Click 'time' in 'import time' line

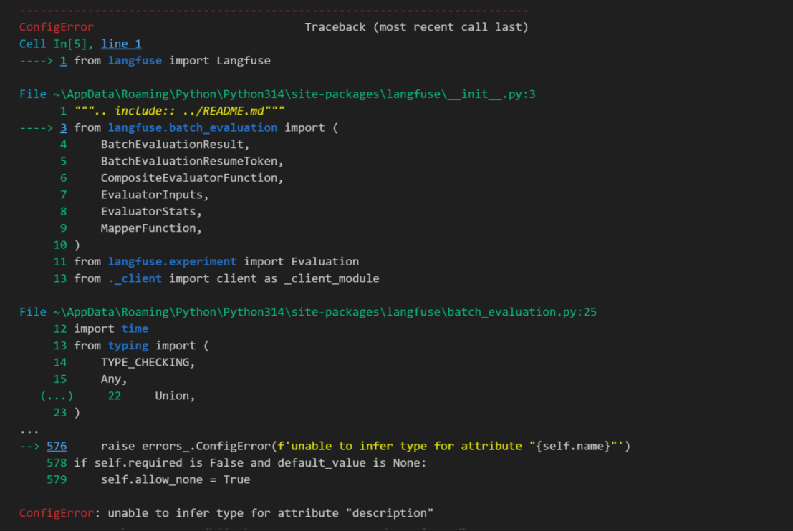click(135, 329)
